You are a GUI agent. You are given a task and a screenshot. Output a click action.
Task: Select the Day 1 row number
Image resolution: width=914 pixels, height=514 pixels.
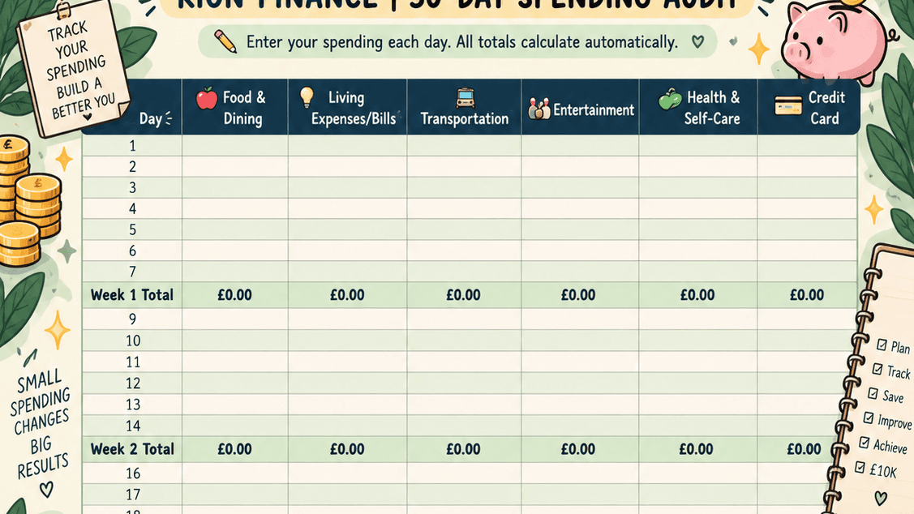(132, 146)
